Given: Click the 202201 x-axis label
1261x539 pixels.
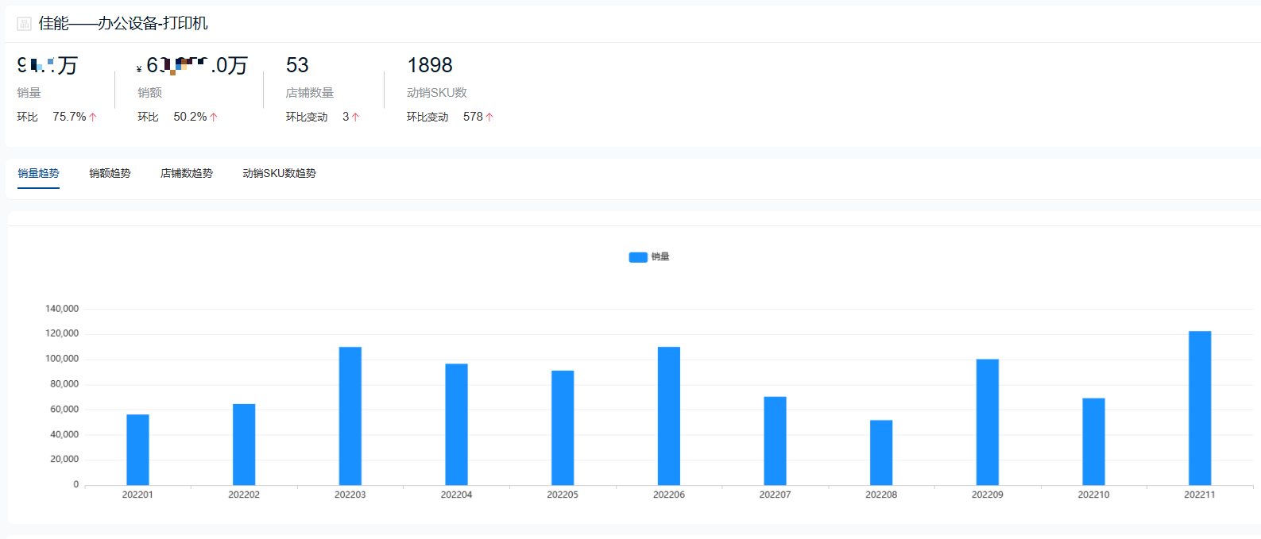Looking at the screenshot, I should (137, 495).
